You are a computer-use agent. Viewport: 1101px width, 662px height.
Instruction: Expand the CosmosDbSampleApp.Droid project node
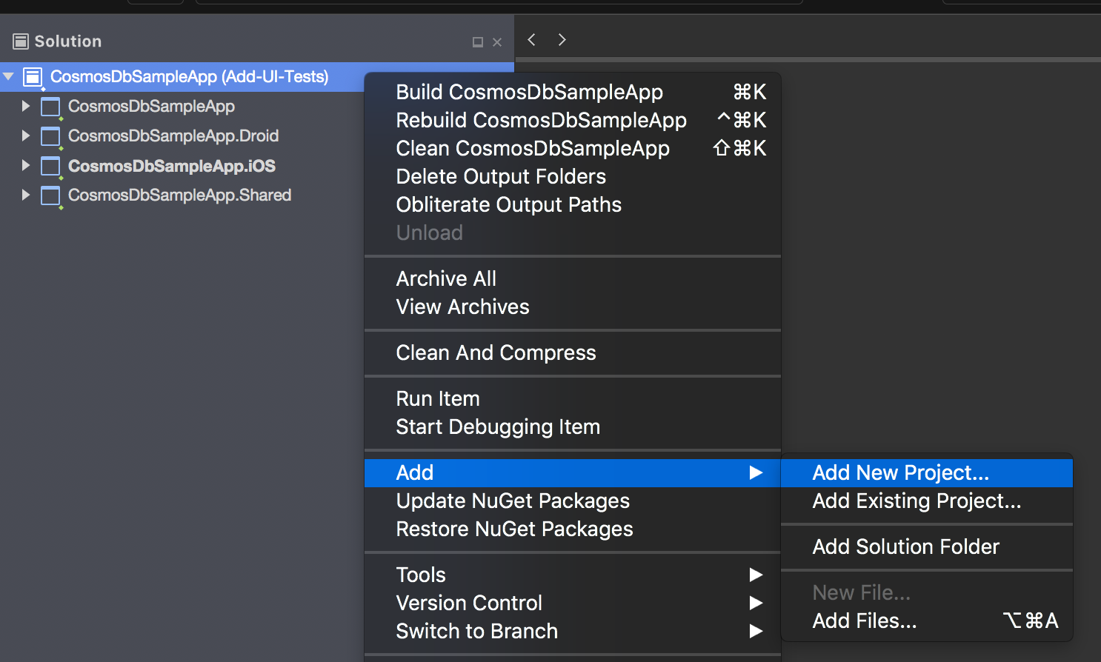click(x=25, y=136)
